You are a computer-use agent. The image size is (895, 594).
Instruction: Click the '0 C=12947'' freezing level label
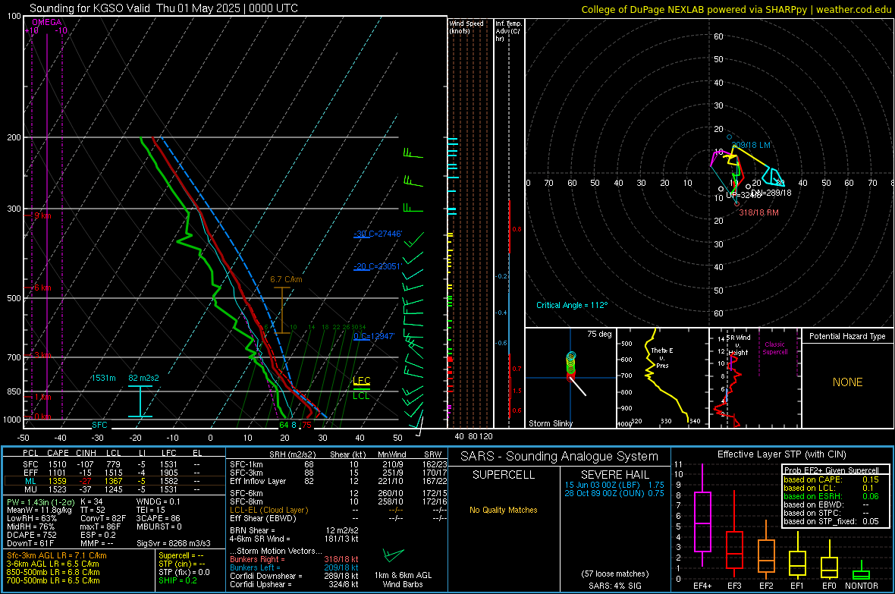(x=374, y=336)
